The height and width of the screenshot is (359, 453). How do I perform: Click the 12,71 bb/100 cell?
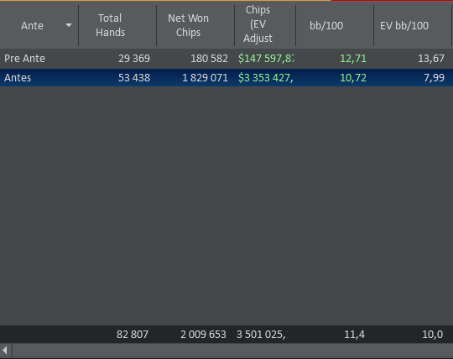pyautogui.click(x=352, y=59)
